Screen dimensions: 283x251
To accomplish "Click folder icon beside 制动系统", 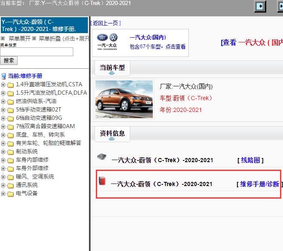I will tap(10, 152).
